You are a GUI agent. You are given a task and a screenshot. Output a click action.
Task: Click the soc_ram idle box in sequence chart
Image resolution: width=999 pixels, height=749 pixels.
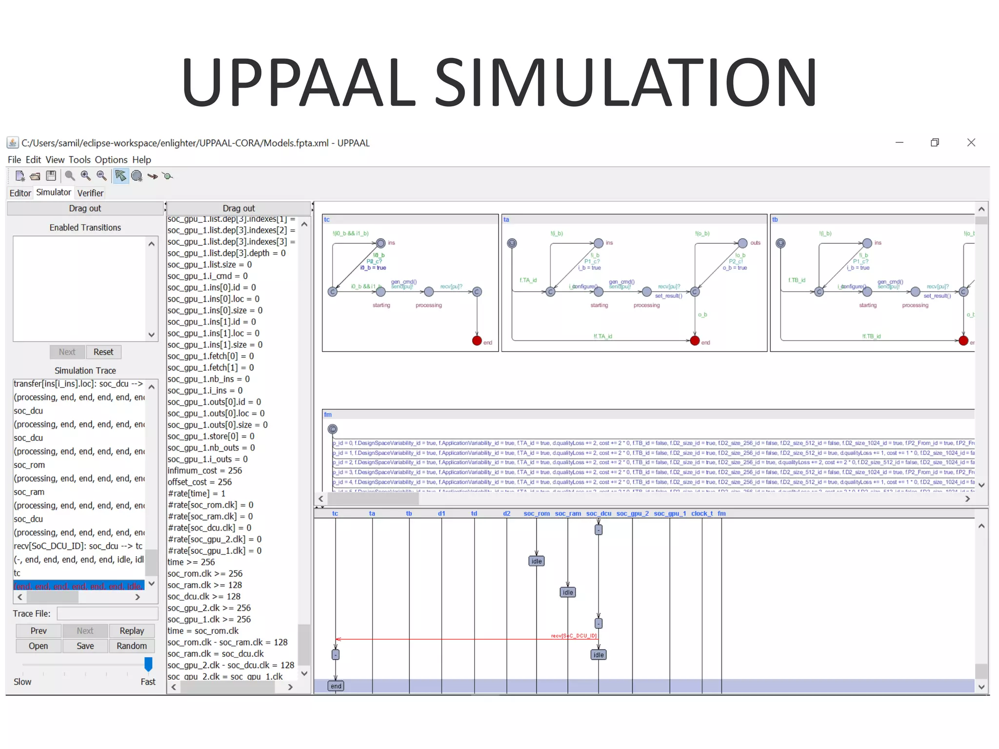(568, 592)
